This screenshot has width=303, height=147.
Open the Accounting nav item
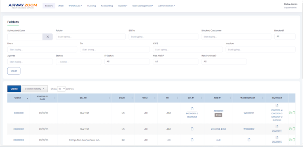(x=107, y=6)
